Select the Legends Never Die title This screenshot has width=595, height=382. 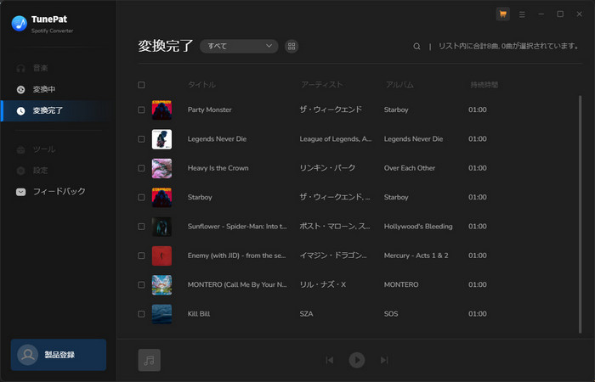pyautogui.click(x=217, y=139)
